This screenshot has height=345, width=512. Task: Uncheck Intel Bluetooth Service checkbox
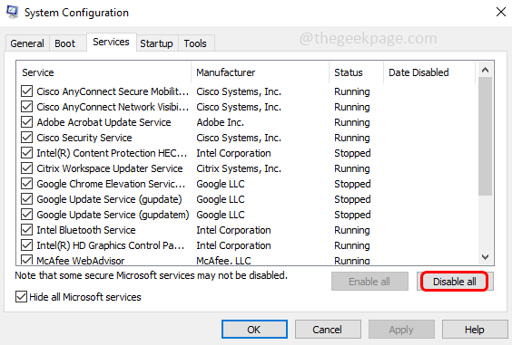26,230
